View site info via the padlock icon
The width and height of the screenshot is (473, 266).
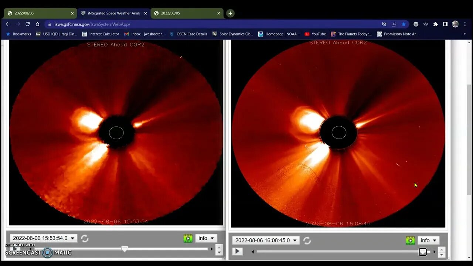[50, 24]
